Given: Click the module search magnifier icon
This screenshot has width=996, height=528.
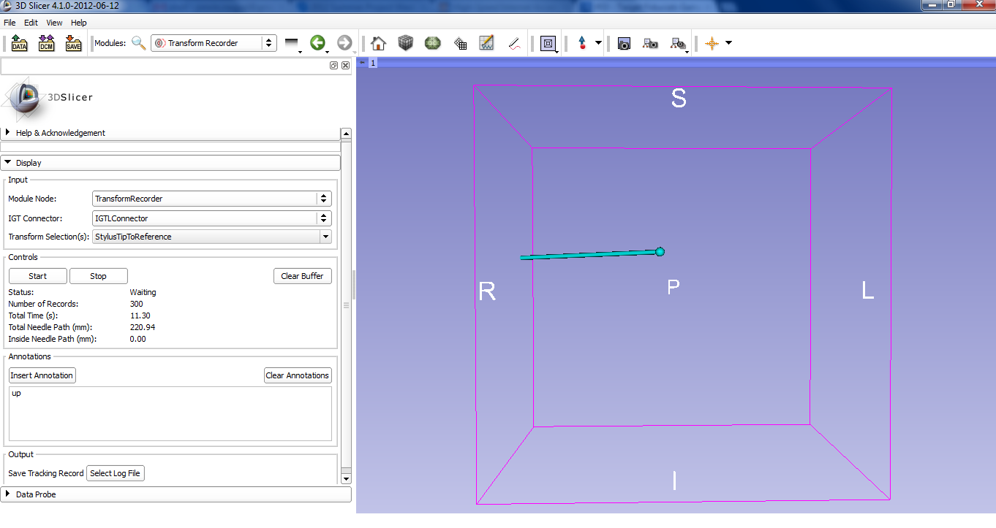Looking at the screenshot, I should pos(139,43).
